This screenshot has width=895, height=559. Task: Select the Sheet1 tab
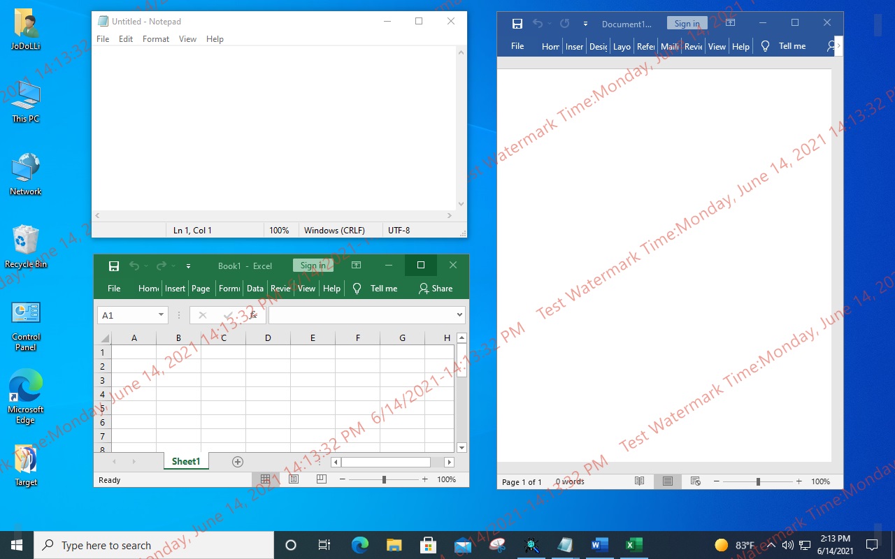(185, 461)
